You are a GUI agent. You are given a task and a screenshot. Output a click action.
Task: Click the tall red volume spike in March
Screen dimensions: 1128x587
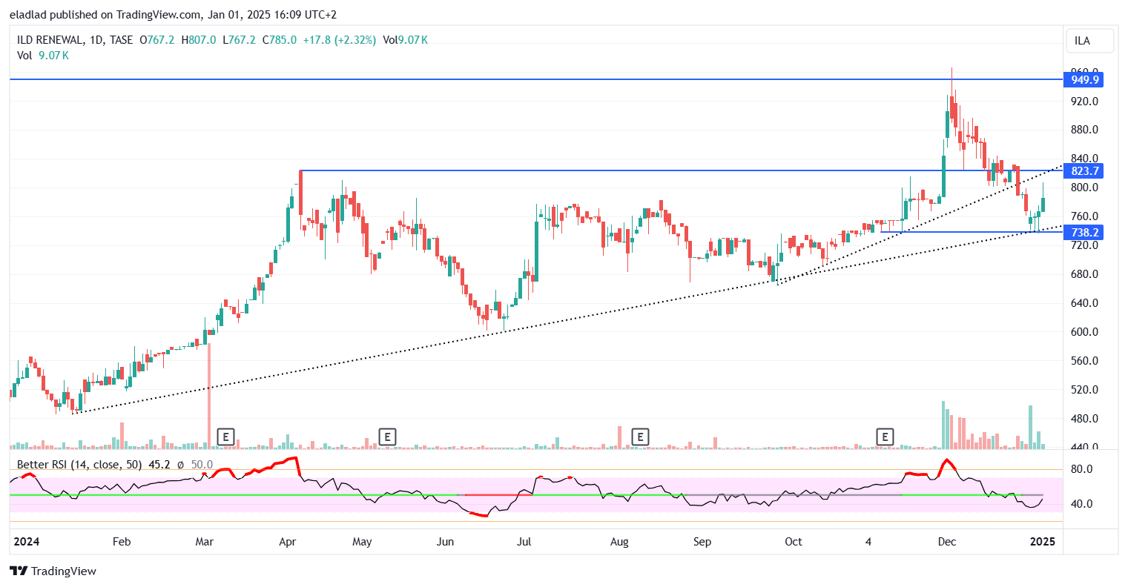(x=209, y=396)
